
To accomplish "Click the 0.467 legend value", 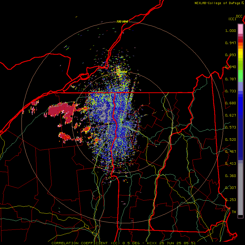I will (231, 152).
